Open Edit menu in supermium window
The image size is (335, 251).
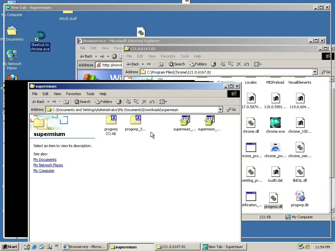click(x=45, y=94)
